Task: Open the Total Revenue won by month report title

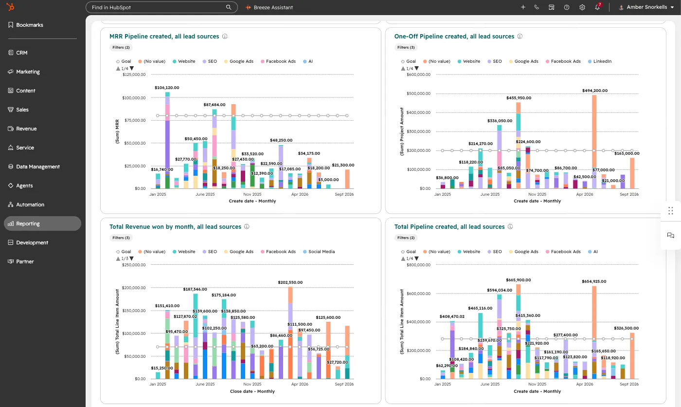Action: pyautogui.click(x=176, y=227)
